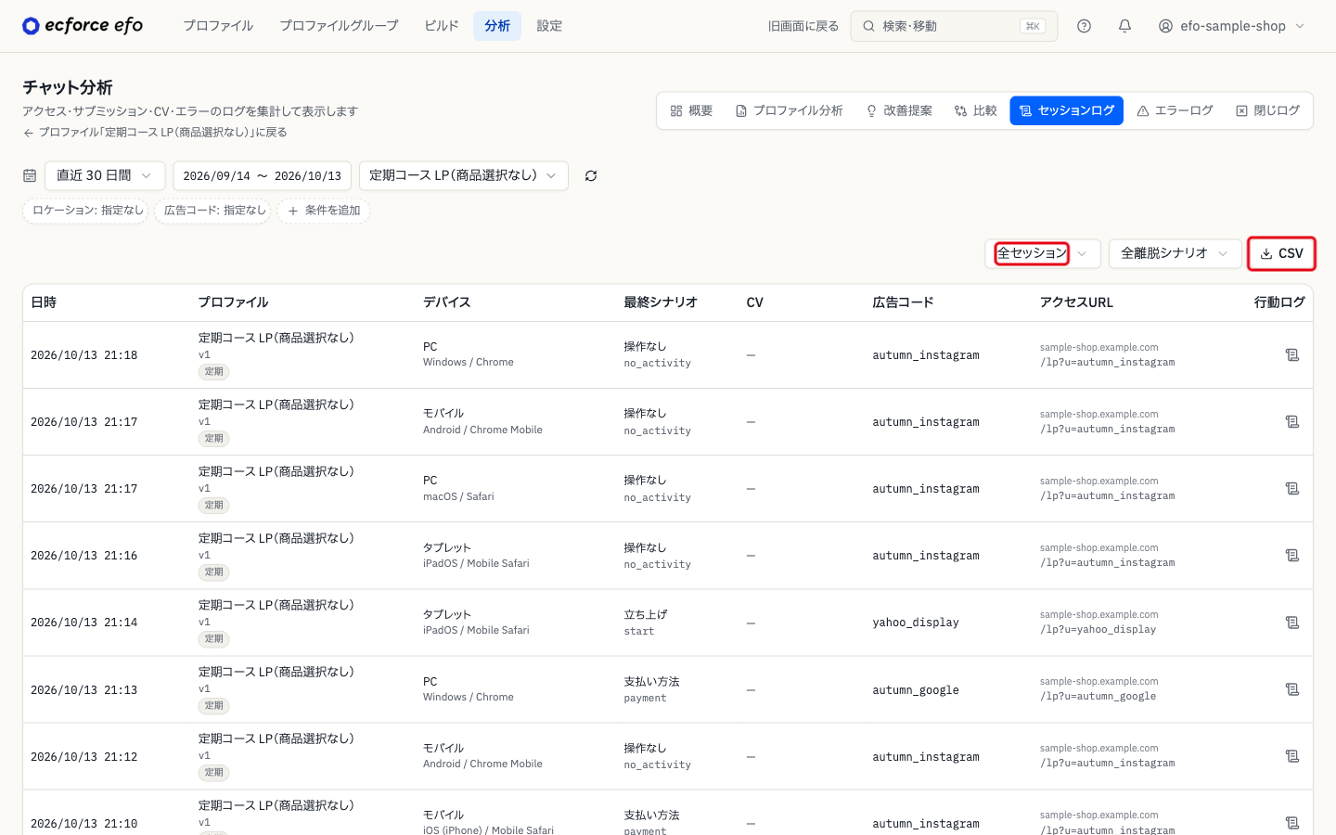Open behavior log for yahoo_display session

tap(1291, 623)
